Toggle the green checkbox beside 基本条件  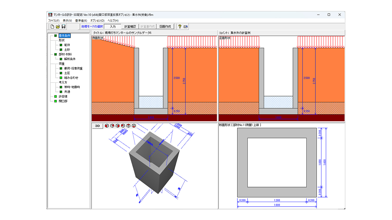[x=56, y=36]
